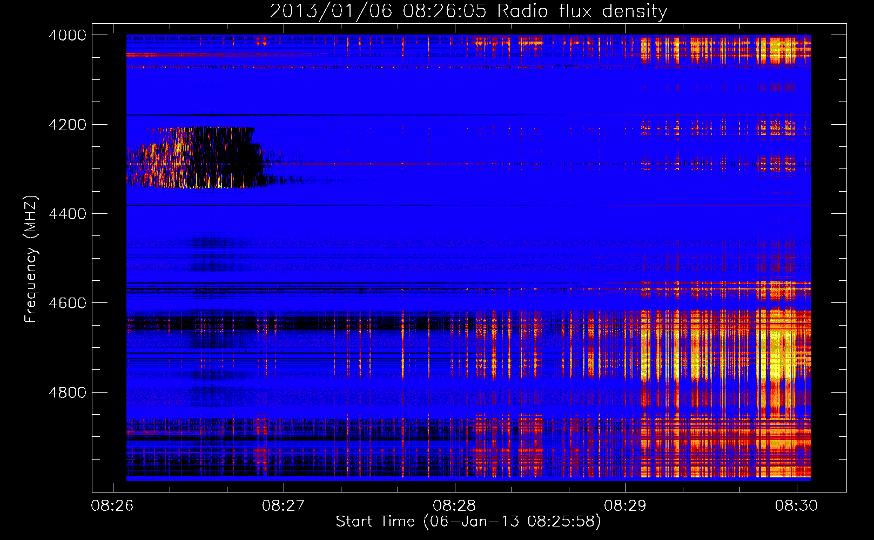
Task: Click the plot title '2013/01/06 08:26:05 Radio flux density'
Action: [x=468, y=11]
